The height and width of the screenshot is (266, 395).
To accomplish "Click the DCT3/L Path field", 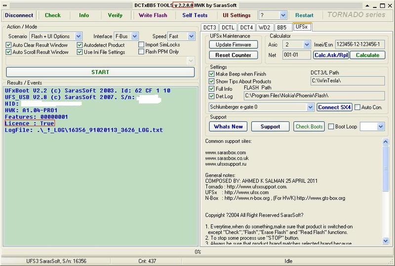I will (348, 81).
